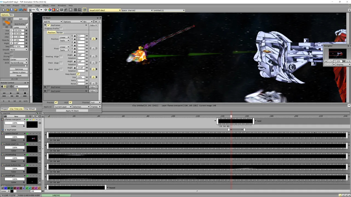Switch to the Clip: XSheet tab
The height and width of the screenshot is (197, 351).
[x=30, y=109]
